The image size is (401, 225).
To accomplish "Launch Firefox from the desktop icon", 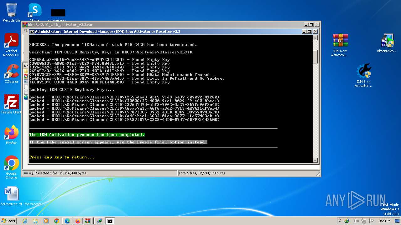I will 11,135.
